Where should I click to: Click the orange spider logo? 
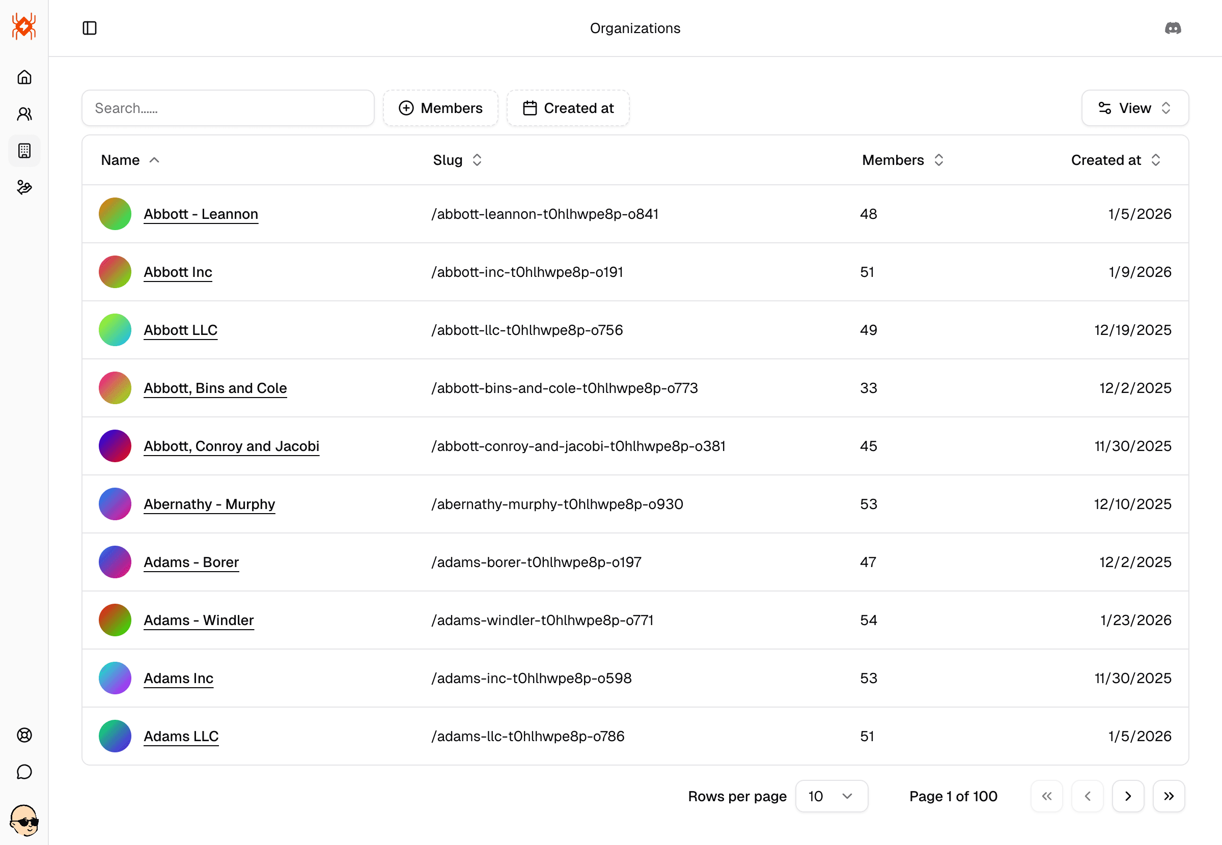tap(24, 26)
